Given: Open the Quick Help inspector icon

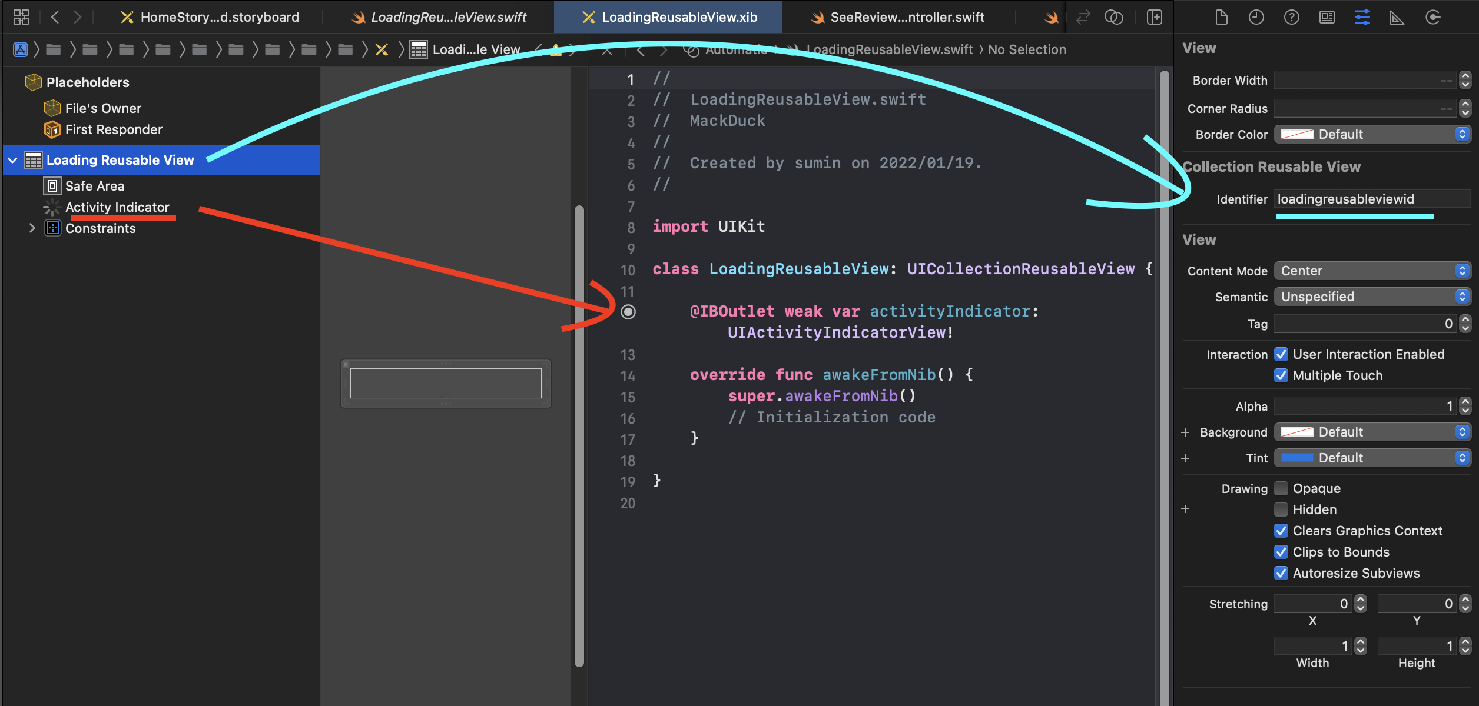Looking at the screenshot, I should [1291, 18].
